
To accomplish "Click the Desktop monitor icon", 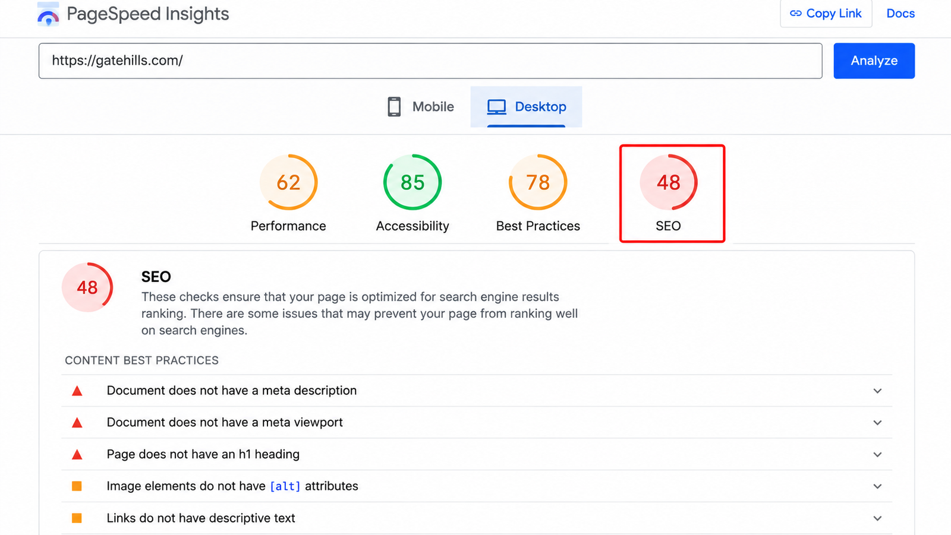I will click(x=496, y=107).
